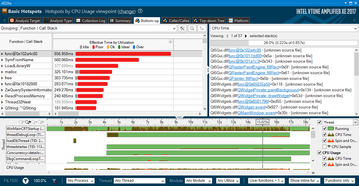Image resolution: width=359 pixels, height=186 pixels.
Task: Open the help question mark icon
Action: [x=140, y=11]
